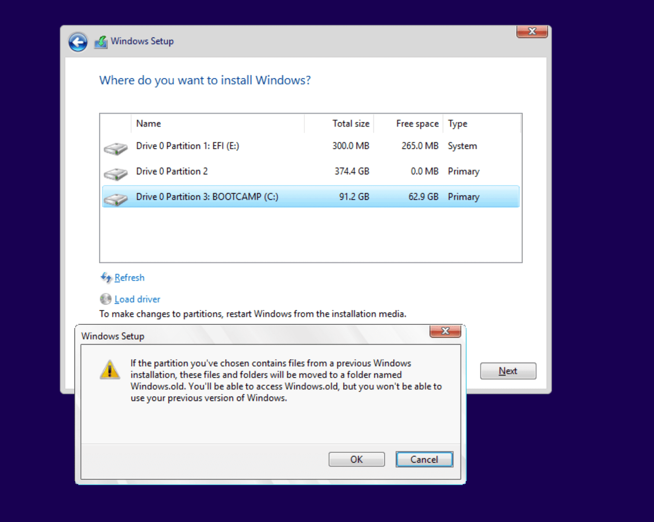
Task: Open the Load driver link
Action: [x=137, y=299]
